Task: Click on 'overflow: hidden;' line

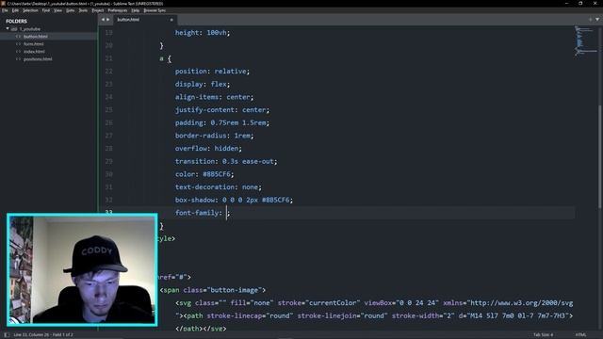Action: point(208,149)
